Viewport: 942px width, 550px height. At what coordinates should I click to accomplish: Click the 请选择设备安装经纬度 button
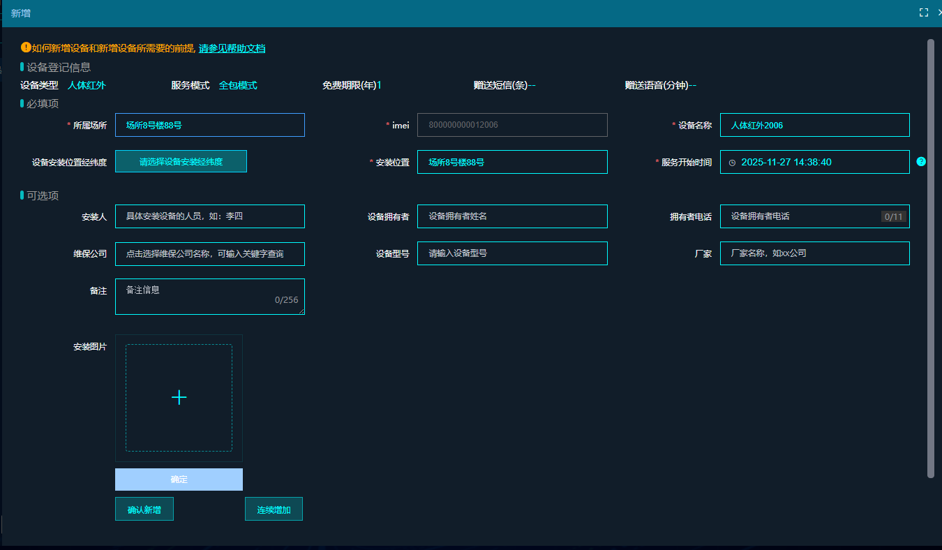pyautogui.click(x=181, y=161)
